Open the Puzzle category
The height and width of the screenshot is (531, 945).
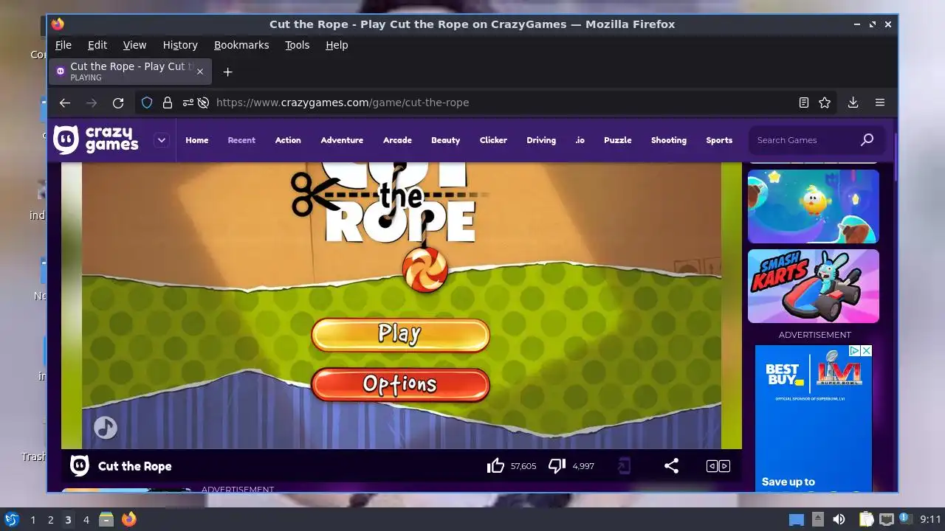618,140
